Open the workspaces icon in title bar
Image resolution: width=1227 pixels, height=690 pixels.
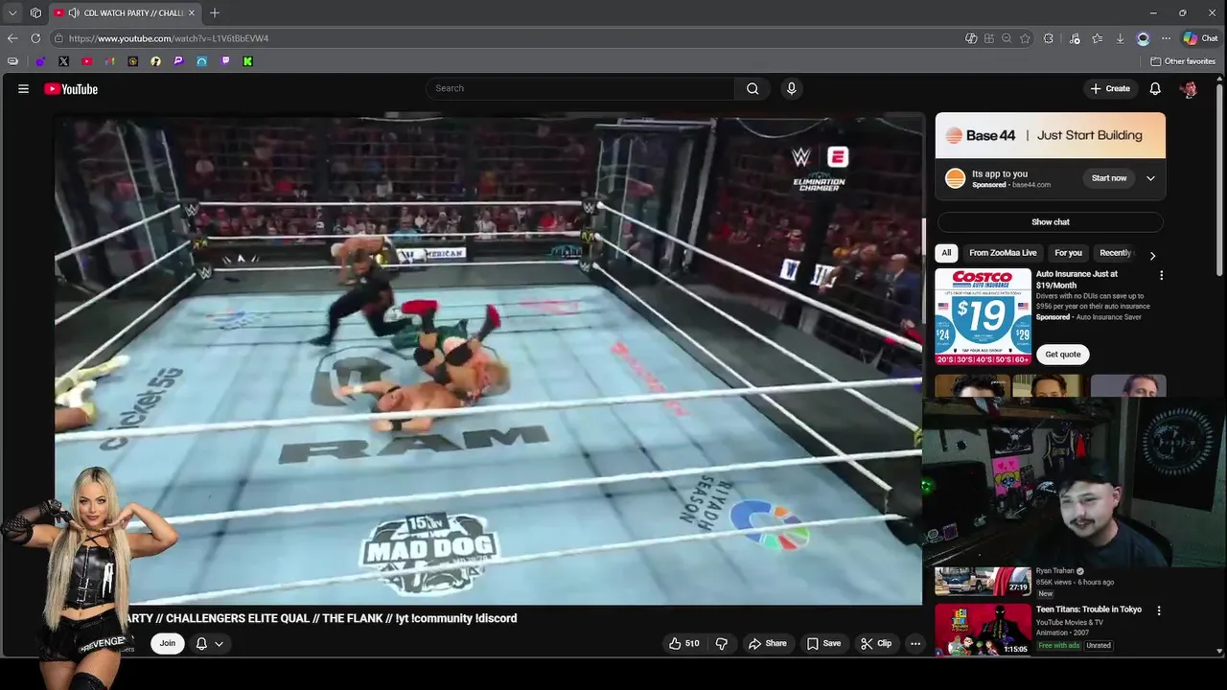[35, 12]
